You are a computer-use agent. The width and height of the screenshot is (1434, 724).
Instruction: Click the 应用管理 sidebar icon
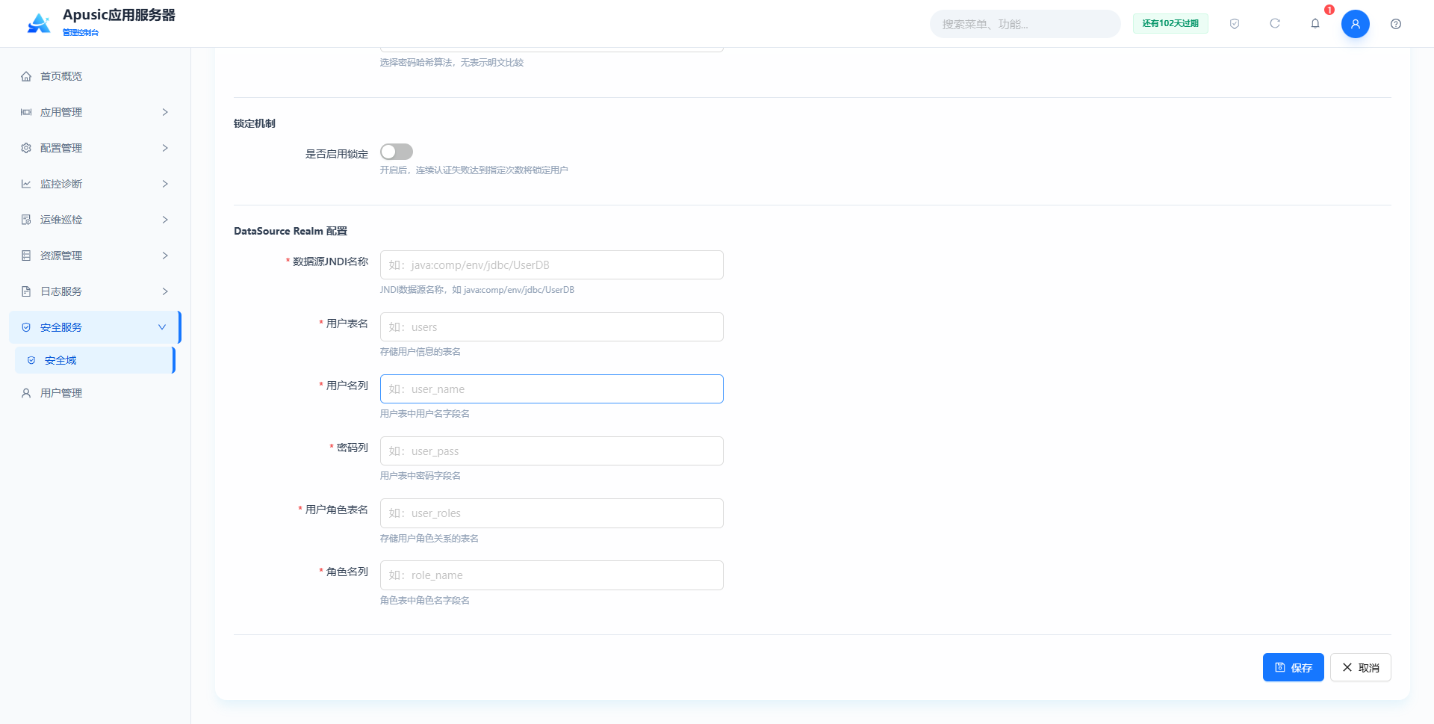click(26, 112)
